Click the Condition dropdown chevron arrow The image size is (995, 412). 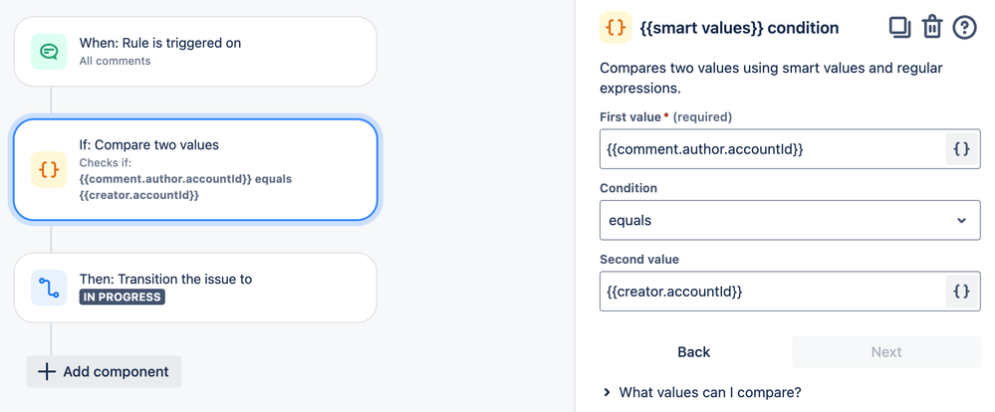pyautogui.click(x=961, y=220)
